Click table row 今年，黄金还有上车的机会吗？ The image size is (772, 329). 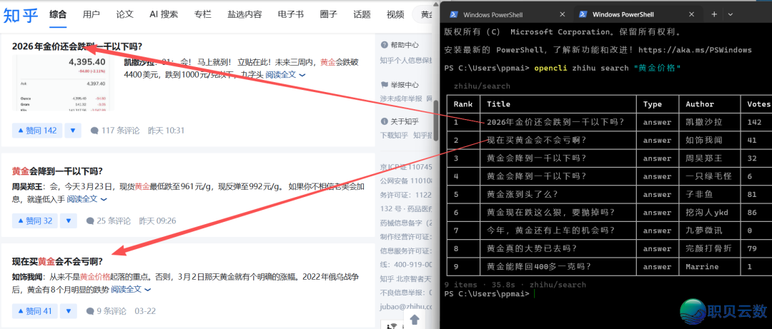(609, 230)
